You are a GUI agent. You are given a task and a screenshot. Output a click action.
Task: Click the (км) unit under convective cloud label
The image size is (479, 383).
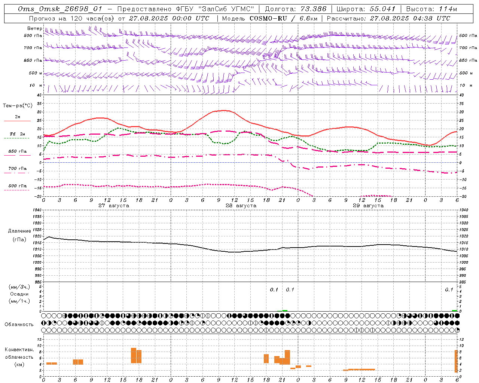[19, 364]
